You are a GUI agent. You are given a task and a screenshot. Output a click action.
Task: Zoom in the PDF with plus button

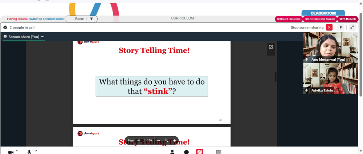click(x=174, y=140)
